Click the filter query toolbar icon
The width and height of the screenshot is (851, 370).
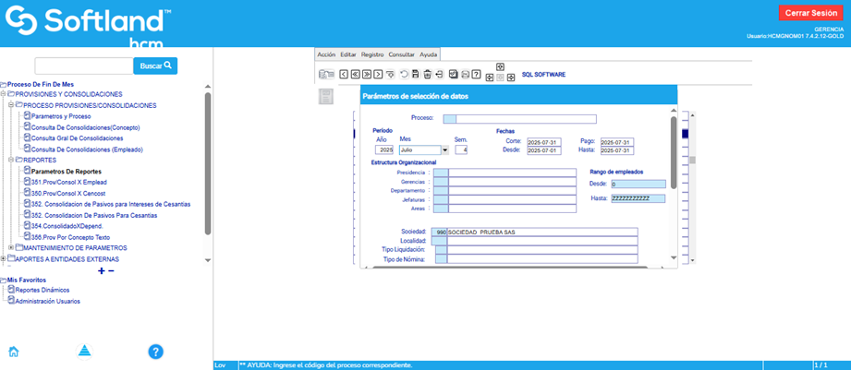390,74
